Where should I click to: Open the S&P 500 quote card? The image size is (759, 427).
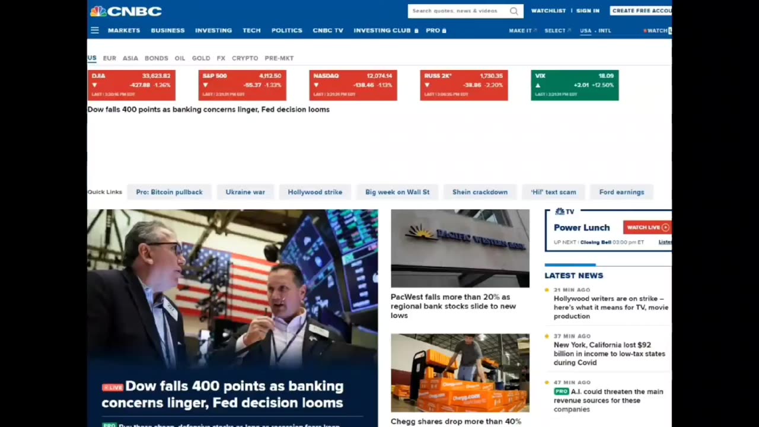(x=243, y=85)
